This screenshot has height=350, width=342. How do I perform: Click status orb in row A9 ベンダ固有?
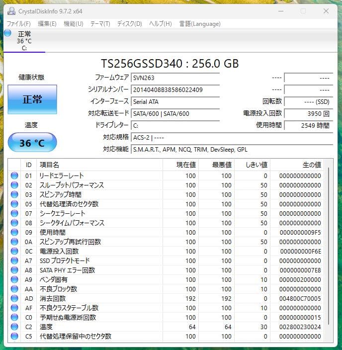point(14,279)
